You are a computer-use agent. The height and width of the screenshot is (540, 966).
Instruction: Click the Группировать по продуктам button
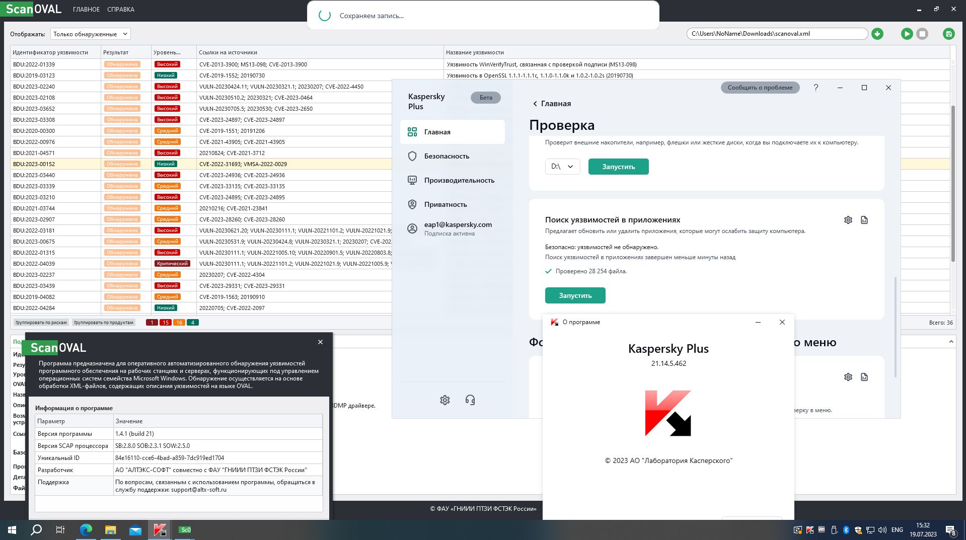click(104, 323)
